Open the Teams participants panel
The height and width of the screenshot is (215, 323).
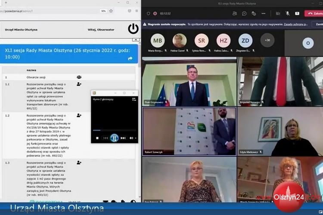pos(234,13)
